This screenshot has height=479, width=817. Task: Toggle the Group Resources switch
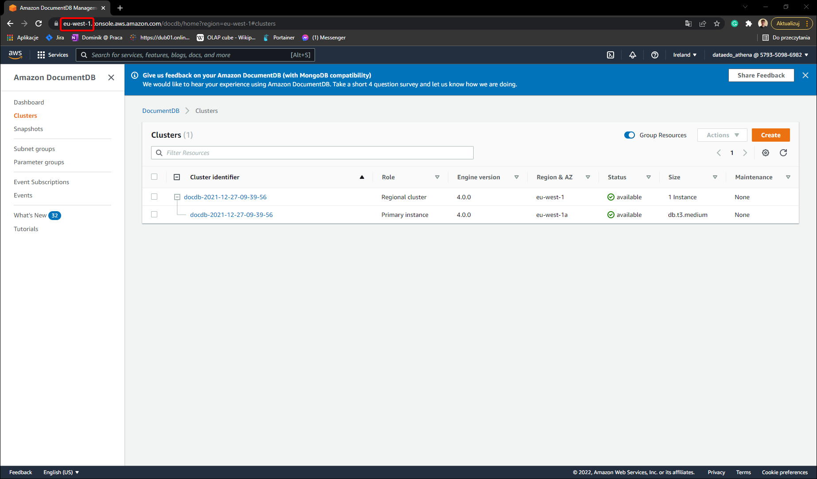click(x=630, y=135)
